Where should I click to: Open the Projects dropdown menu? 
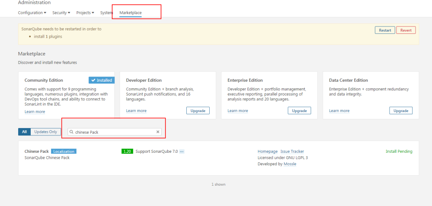[85, 13]
